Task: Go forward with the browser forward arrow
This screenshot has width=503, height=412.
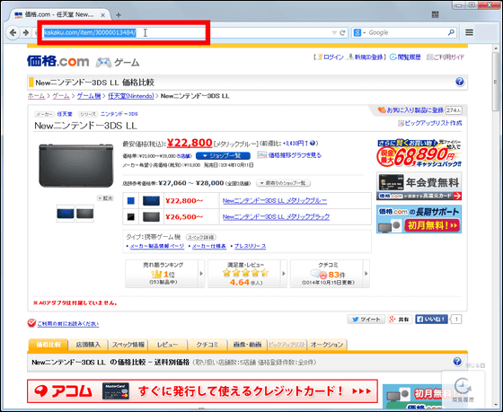Action: 26,32
